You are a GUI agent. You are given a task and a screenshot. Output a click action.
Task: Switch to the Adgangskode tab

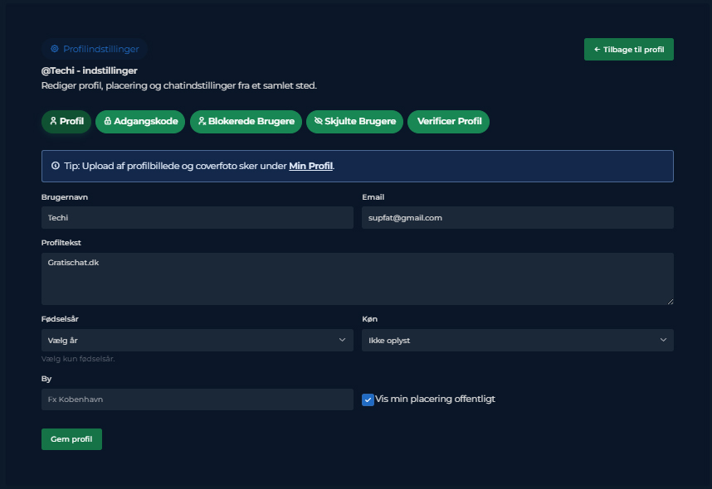[139, 121]
